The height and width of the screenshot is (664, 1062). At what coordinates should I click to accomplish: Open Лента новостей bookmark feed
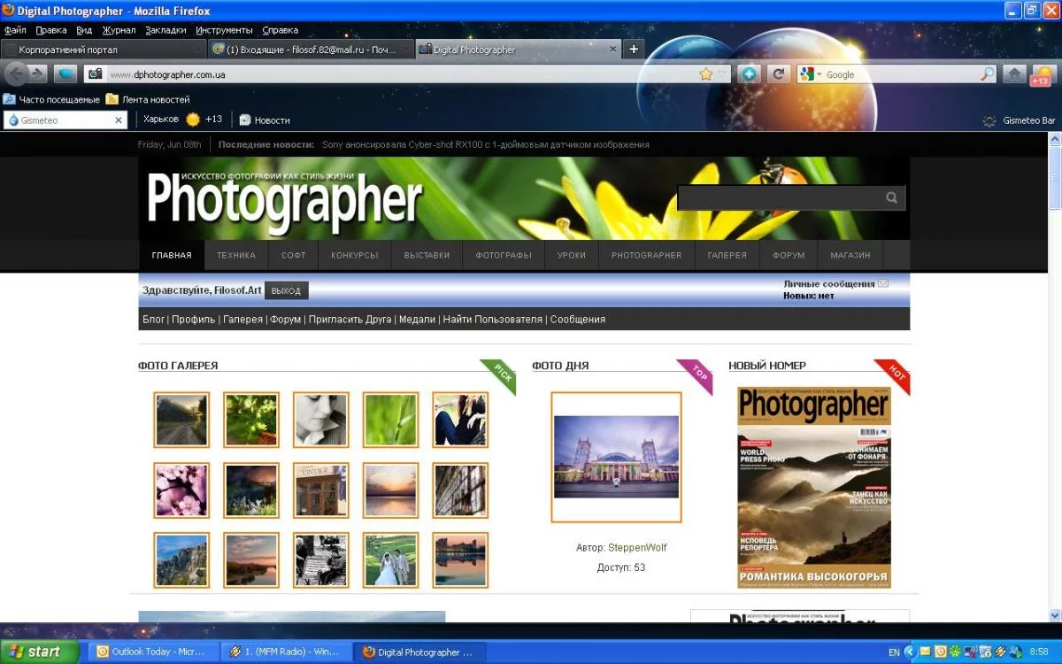148,99
